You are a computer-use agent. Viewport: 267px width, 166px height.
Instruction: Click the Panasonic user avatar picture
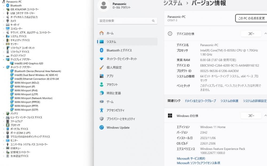(x=104, y=5)
